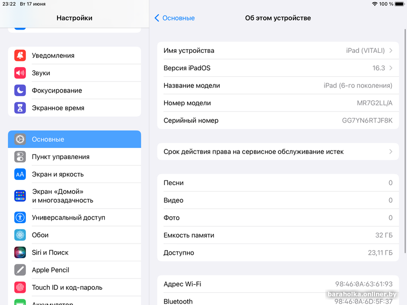
Task: Open iPadOS version 16.3 details
Action: (x=379, y=68)
